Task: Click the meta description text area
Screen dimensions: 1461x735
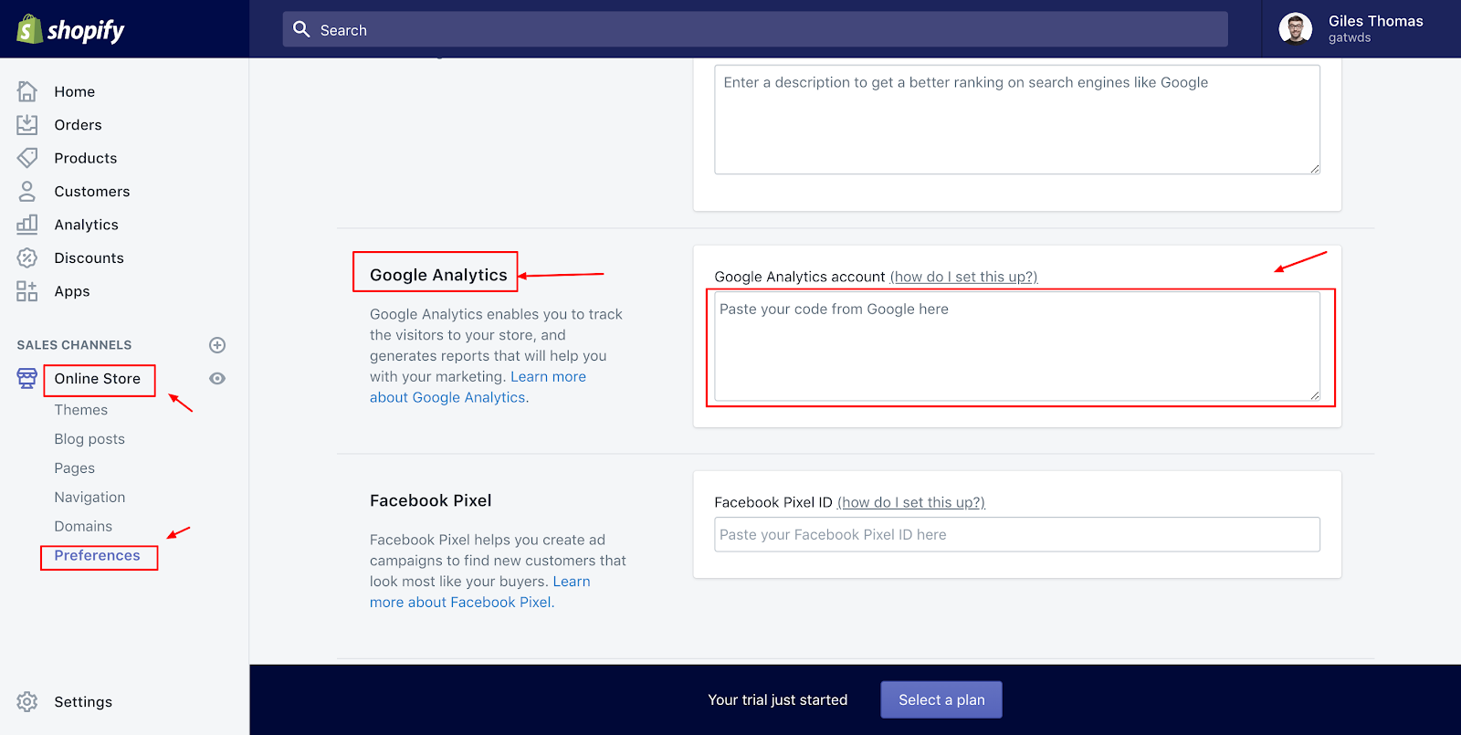Action: point(1017,119)
